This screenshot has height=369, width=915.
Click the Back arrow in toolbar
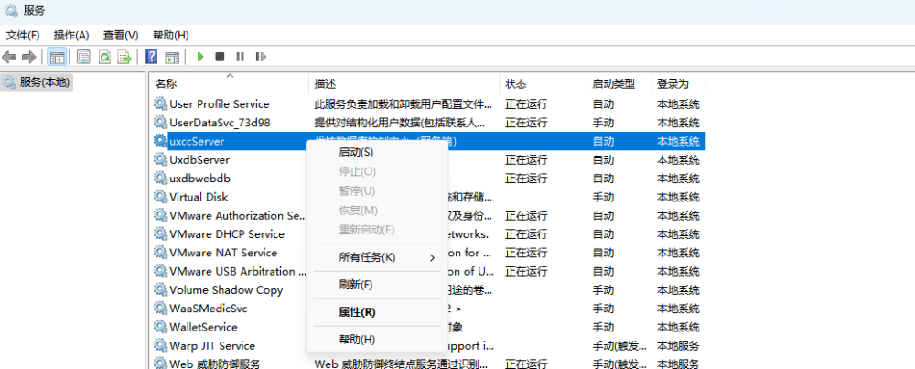tap(10, 57)
